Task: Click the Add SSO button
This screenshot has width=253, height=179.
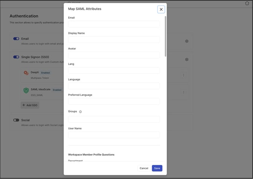Action: click(30, 105)
